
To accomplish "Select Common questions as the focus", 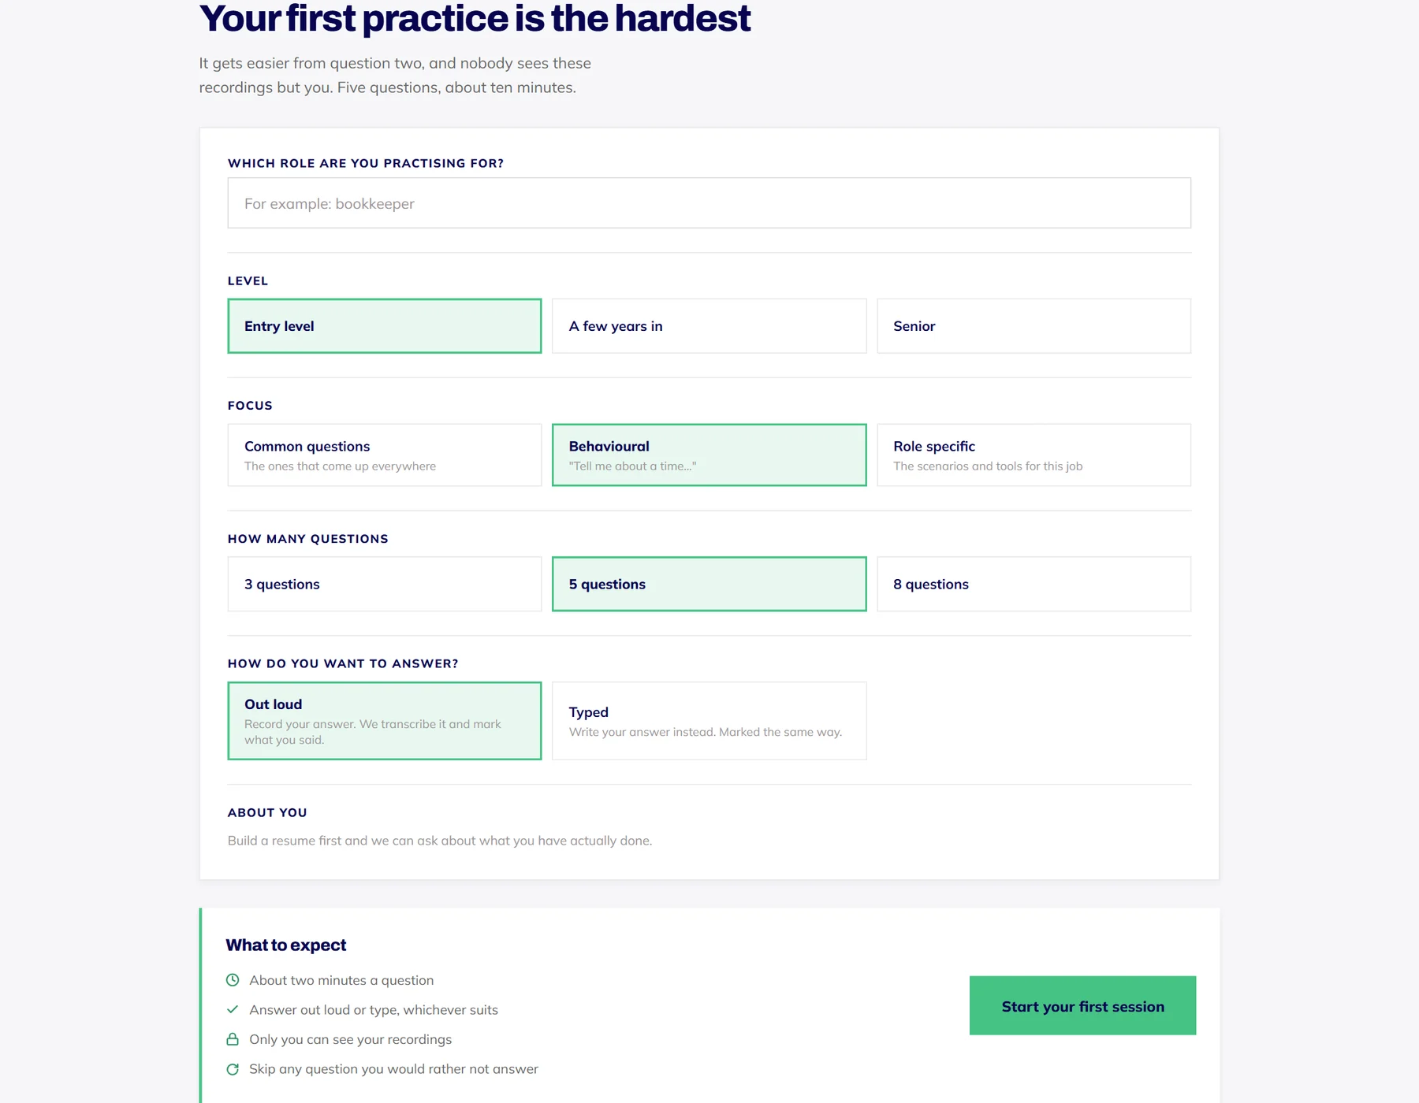I will pos(385,455).
